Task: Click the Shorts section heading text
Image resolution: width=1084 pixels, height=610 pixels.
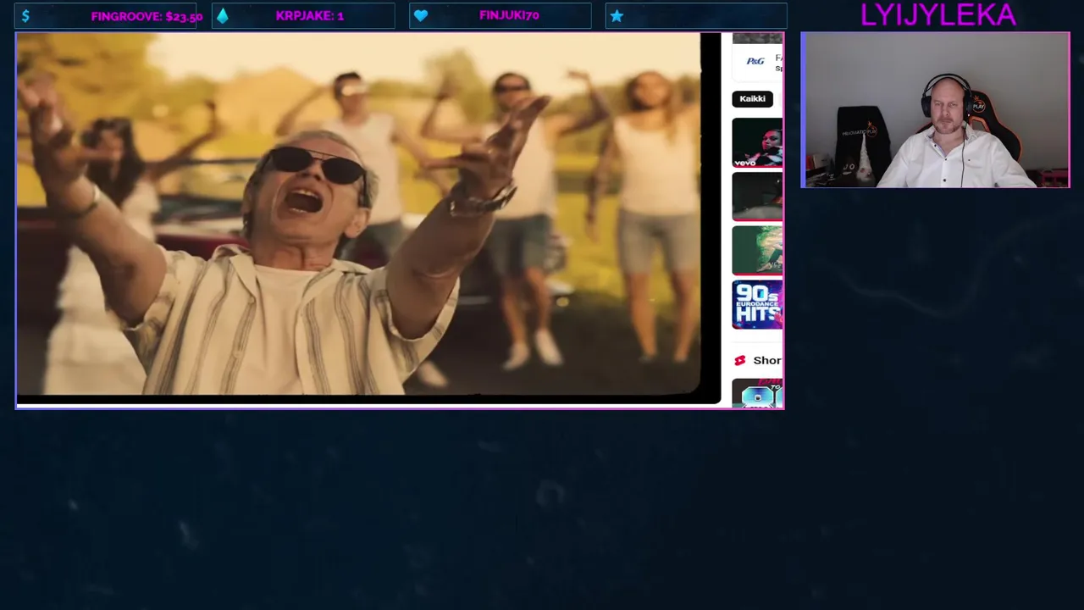Action: 767,360
